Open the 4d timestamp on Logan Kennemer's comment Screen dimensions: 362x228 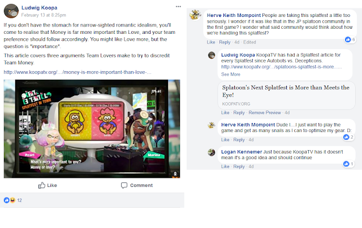pos(251,166)
